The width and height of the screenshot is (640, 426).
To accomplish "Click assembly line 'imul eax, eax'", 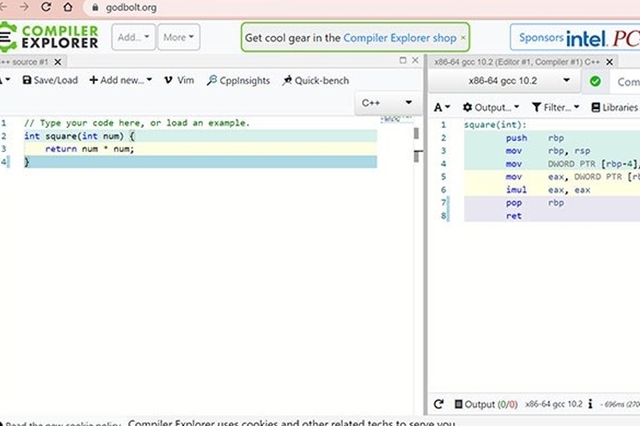I will click(552, 190).
